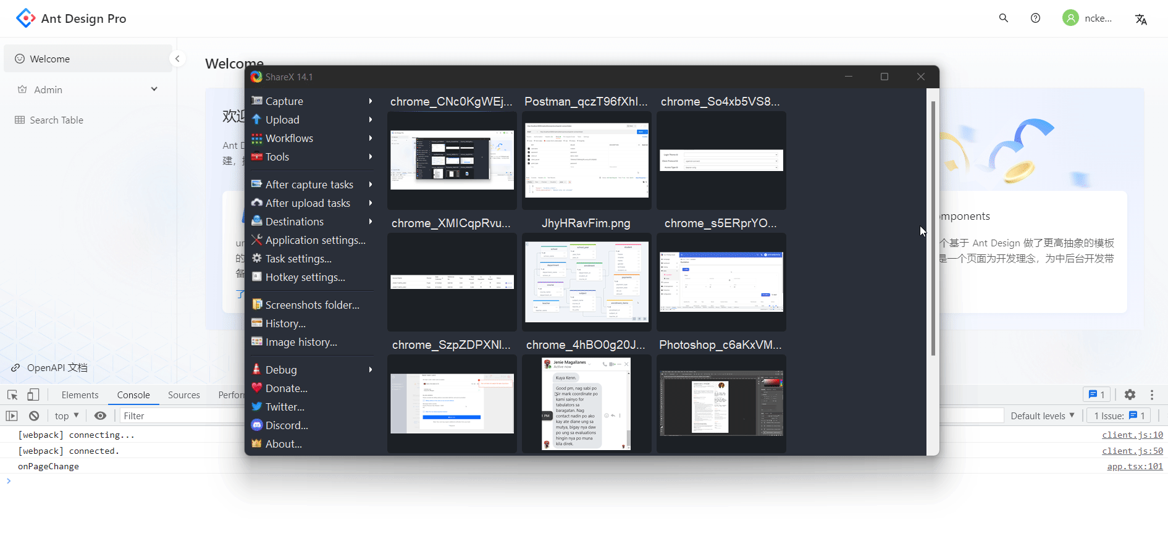1168x560 pixels.
Task: Expand the After capture tasks arrow
Action: click(371, 185)
